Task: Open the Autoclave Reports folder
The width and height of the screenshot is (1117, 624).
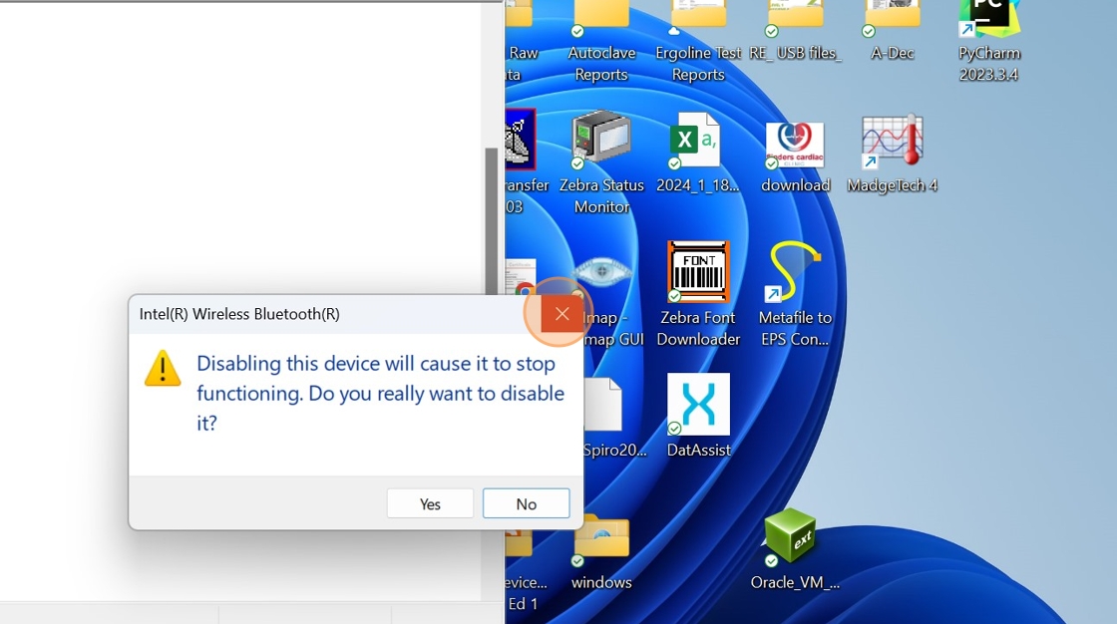Action: tap(601, 41)
